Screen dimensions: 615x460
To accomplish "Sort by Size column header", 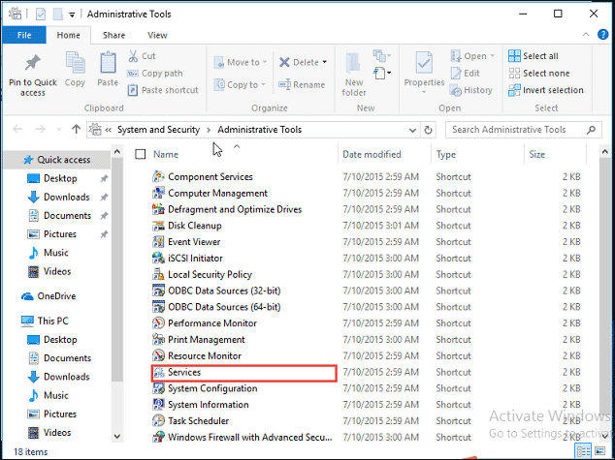I will pos(536,155).
